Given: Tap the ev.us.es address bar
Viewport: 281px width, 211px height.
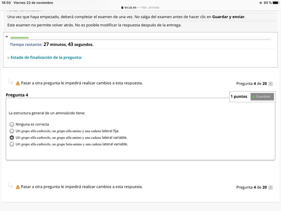Looking at the screenshot, I should (140, 7).
